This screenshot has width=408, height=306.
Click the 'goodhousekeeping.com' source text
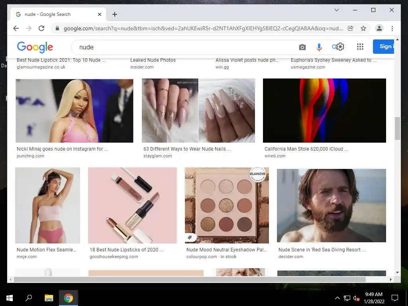[x=114, y=257]
